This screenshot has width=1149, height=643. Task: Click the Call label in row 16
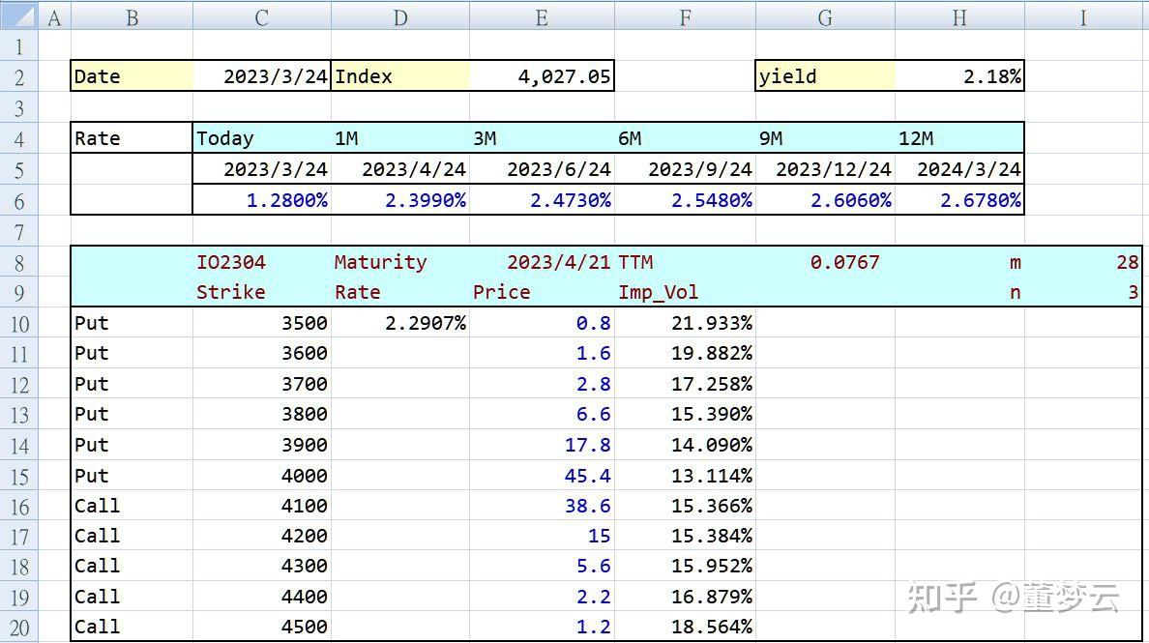click(x=132, y=506)
